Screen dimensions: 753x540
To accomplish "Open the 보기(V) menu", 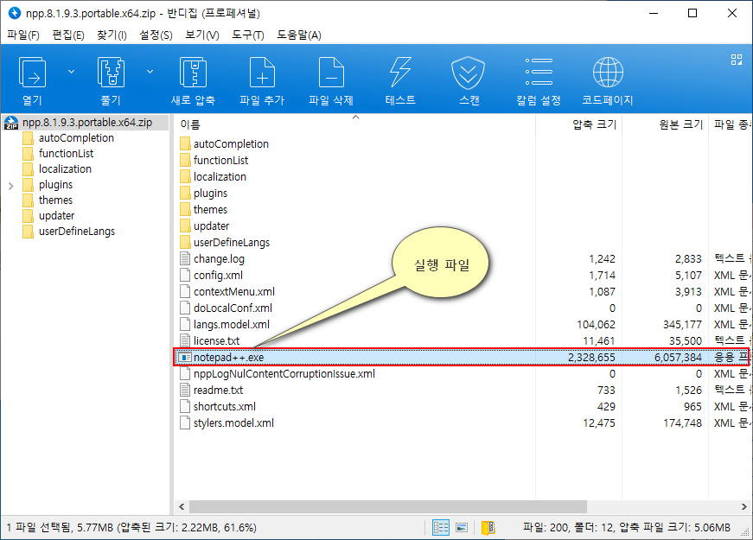I will (202, 35).
